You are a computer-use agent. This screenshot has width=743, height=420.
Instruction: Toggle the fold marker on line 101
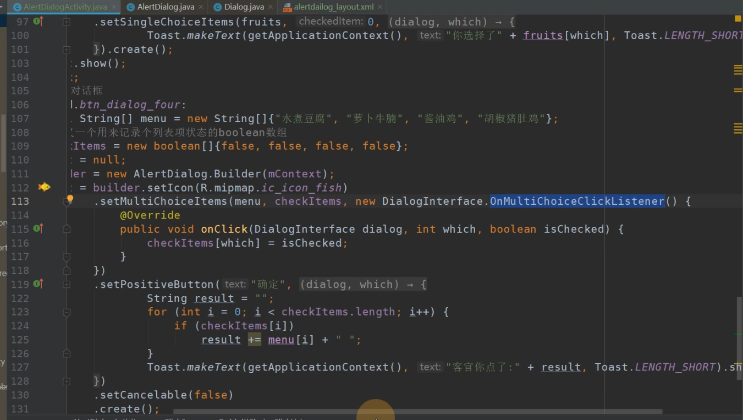pos(67,50)
